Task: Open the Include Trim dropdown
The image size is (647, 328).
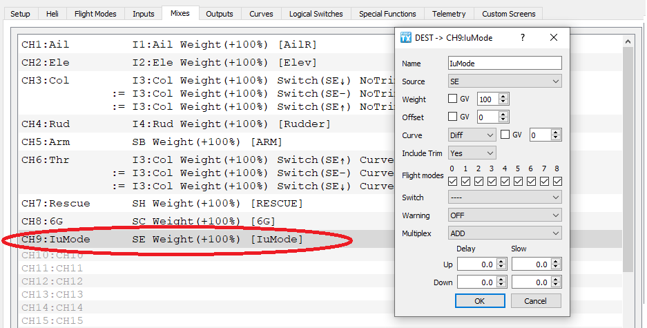Action: pyautogui.click(x=472, y=153)
